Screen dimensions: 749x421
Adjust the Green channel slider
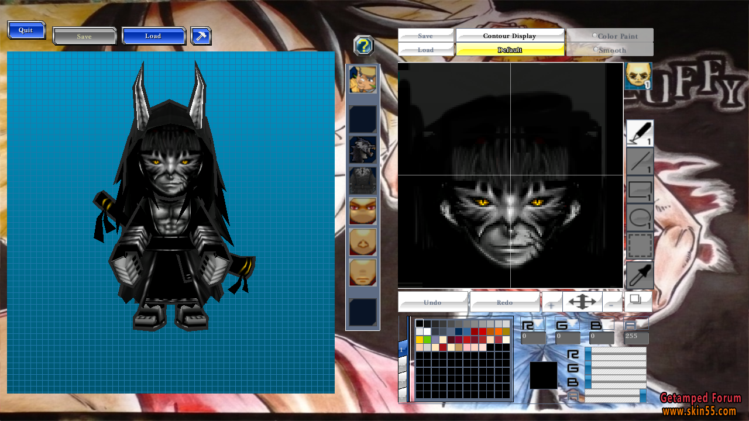click(x=616, y=368)
